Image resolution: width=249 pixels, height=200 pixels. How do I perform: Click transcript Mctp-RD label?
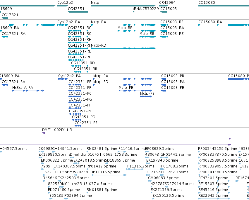point(98,45)
